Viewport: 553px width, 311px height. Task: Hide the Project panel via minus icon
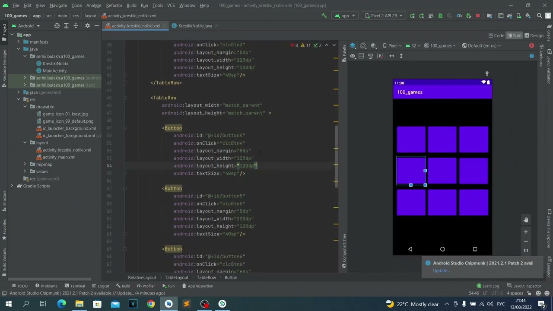pos(97,26)
